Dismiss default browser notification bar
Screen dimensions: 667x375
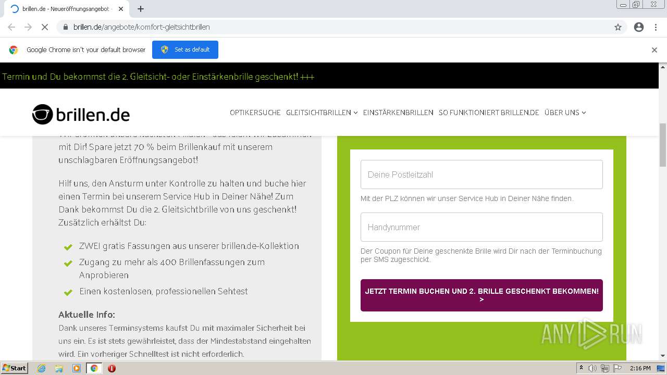pyautogui.click(x=654, y=50)
